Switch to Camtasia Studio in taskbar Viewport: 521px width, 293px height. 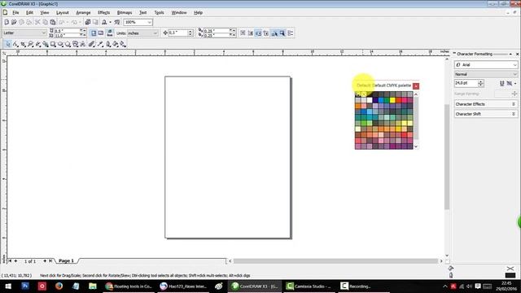309,286
